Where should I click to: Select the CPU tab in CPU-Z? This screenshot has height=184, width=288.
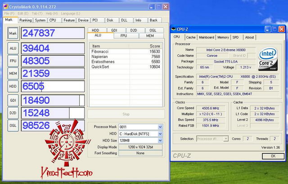click(x=177, y=37)
